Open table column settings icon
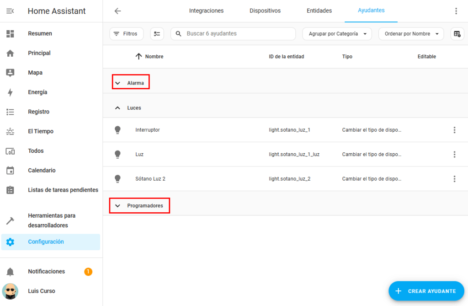Viewport: 468px width, 306px height. pos(457,34)
